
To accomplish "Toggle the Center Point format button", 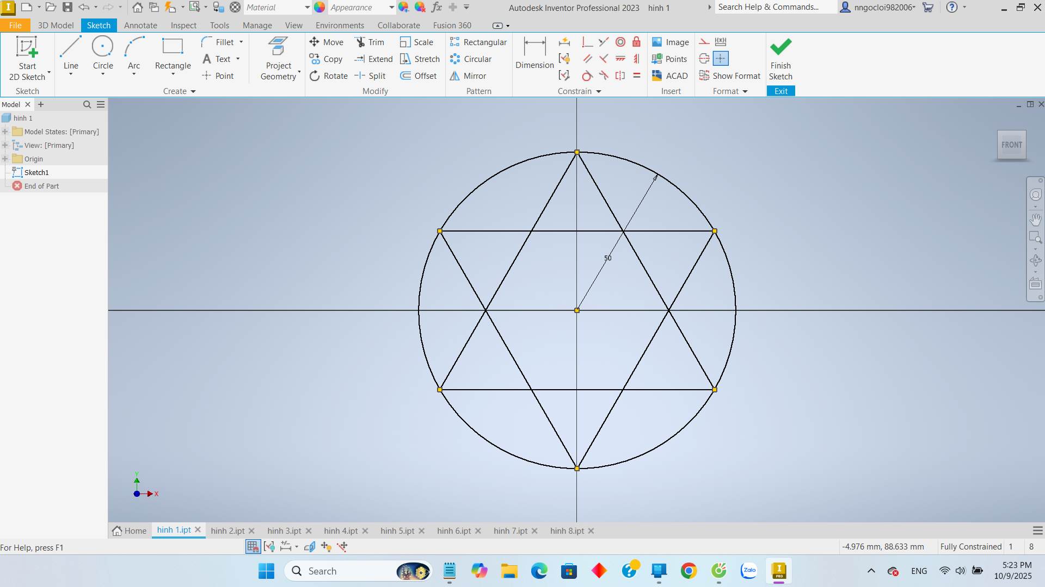I will tap(720, 59).
